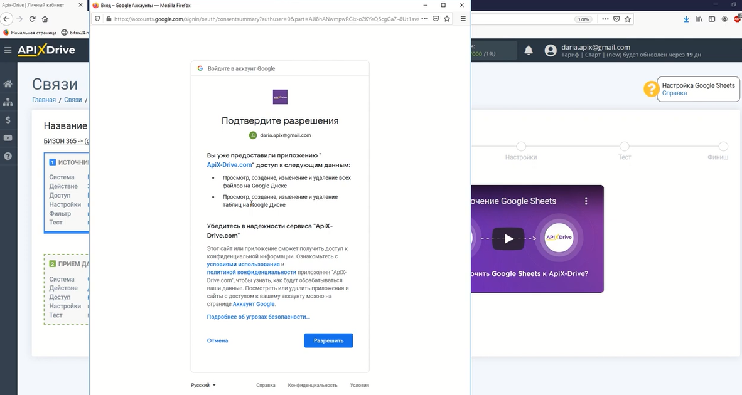This screenshot has width=742, height=395.
Task: Close the Apix-Drive browser tab
Action: [80, 5]
